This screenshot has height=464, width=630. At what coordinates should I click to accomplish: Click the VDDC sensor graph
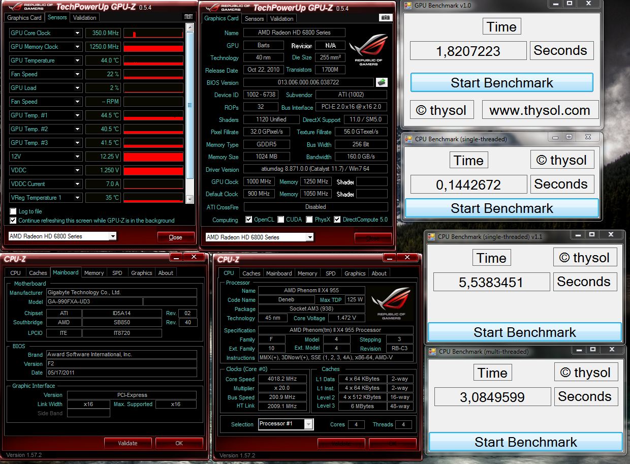tap(153, 170)
